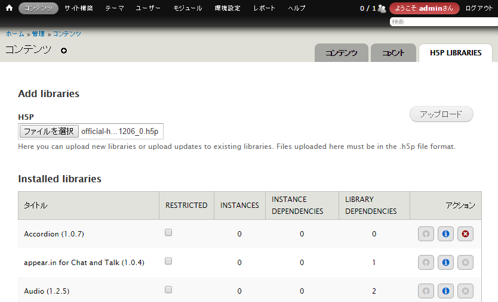Click the アップロード button
This screenshot has height=302, width=498.
[x=441, y=114]
